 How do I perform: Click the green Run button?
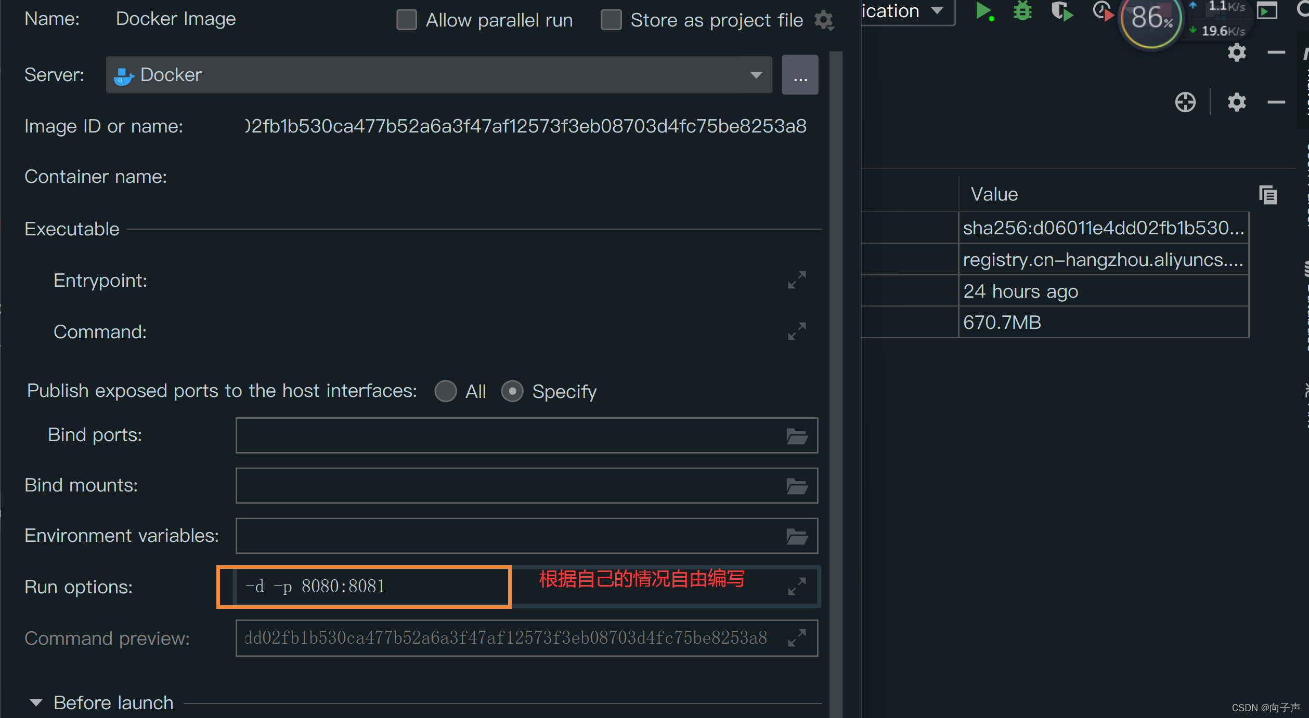click(x=982, y=11)
